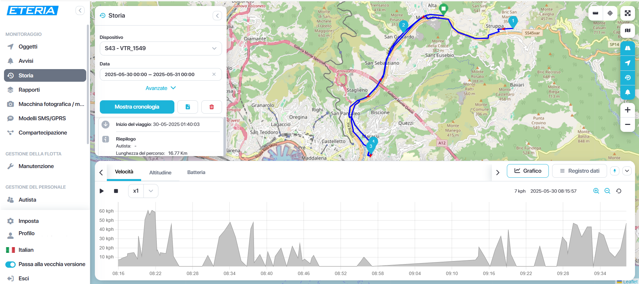Pin the chart panel with pushpin icon
Viewport: 639px width, 284px height.
tap(615, 171)
